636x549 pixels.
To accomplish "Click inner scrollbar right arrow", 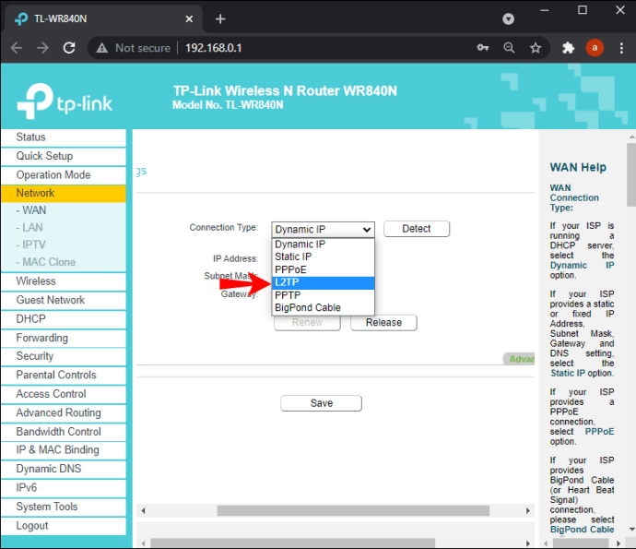I will click(528, 511).
